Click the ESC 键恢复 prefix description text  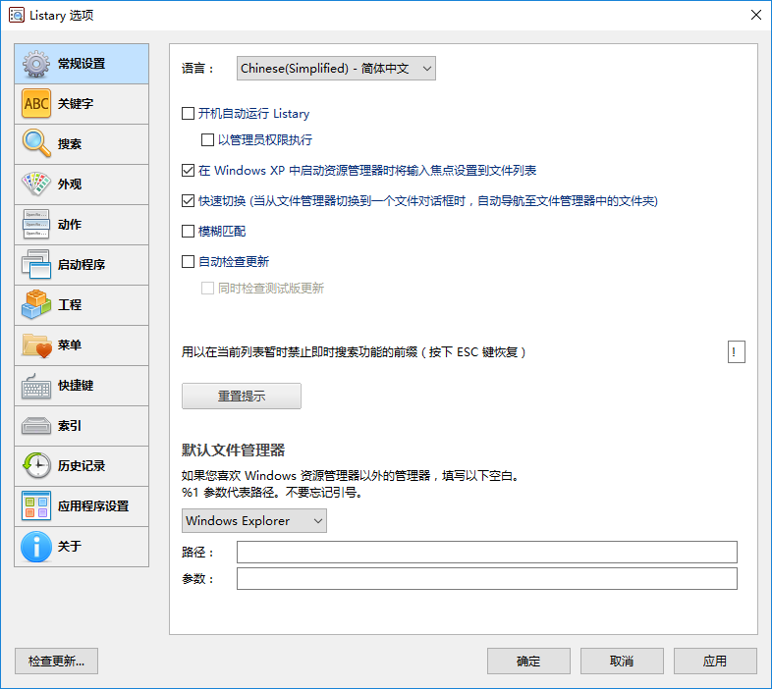[x=354, y=352]
